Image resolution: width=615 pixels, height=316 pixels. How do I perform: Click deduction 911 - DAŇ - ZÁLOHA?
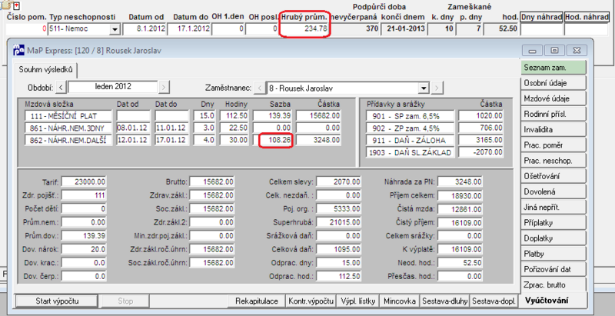(x=411, y=140)
